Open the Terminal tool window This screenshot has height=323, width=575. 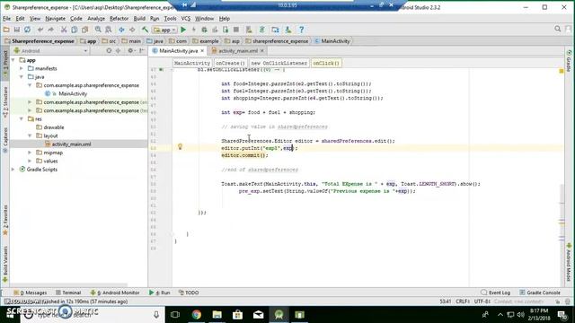pyautogui.click(x=68, y=292)
